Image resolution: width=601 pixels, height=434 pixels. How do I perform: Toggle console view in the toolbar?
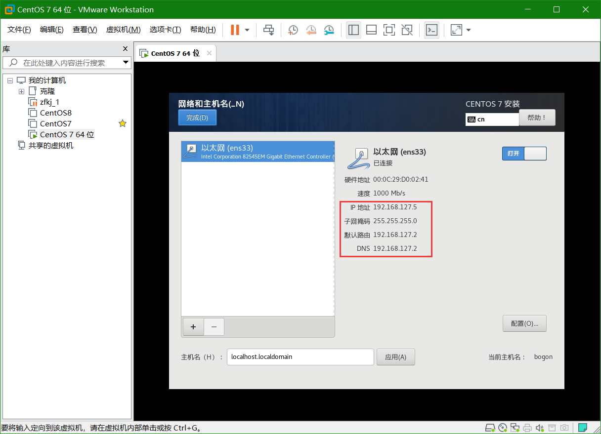431,30
